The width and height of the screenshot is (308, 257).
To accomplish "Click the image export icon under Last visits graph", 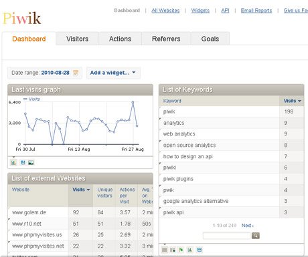I will [x=31, y=163].
